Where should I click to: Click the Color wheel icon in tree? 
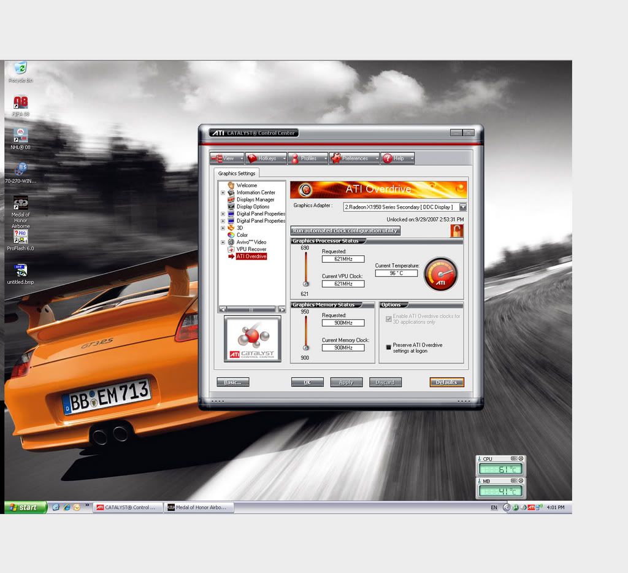click(231, 235)
